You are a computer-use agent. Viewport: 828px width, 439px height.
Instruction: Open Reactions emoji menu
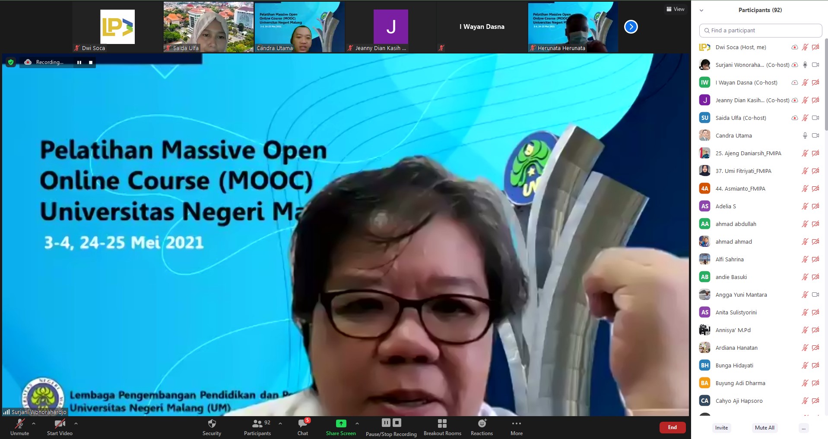click(x=482, y=427)
